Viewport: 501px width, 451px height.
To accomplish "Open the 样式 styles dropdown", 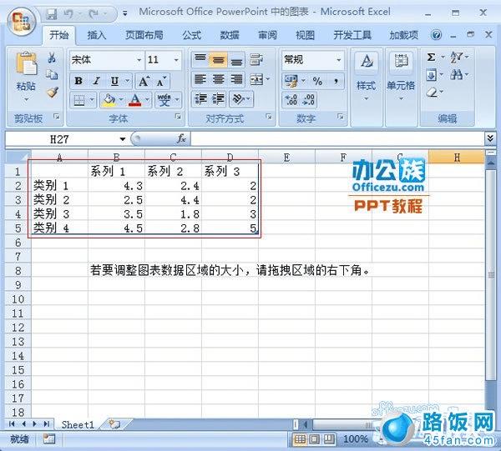I will point(367,78).
